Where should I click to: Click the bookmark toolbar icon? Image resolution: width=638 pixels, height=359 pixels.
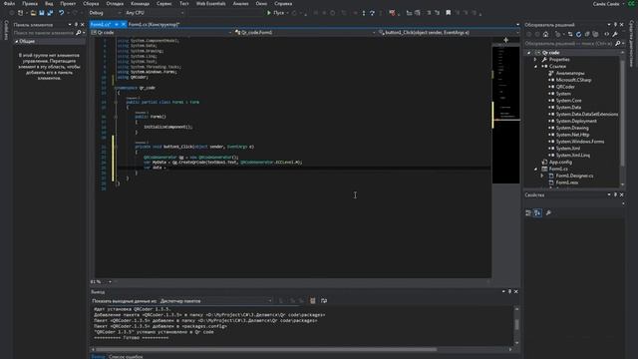tap(448, 13)
